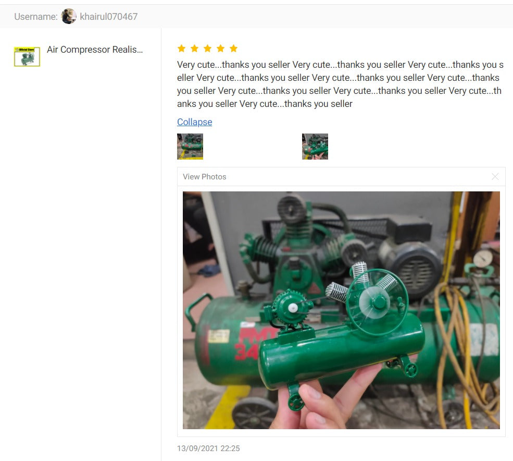Collapse the expanded review text
Viewport: 513px width, 461px height.
194,122
